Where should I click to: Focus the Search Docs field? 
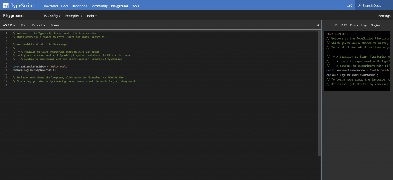coord(374,5)
